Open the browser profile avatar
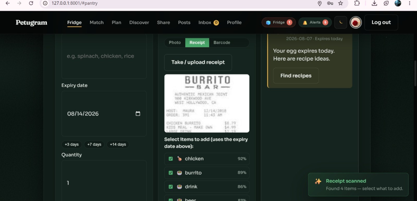Viewport: 417px width, 201px height. tap(398, 3)
